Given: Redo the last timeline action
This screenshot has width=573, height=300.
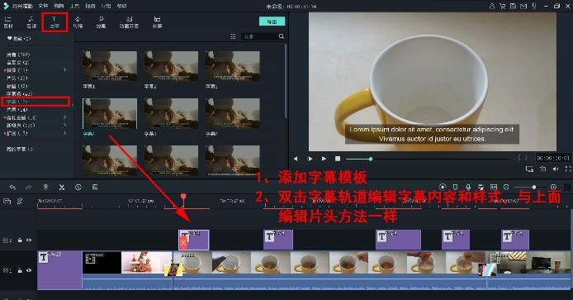Looking at the screenshot, I should point(29,187).
